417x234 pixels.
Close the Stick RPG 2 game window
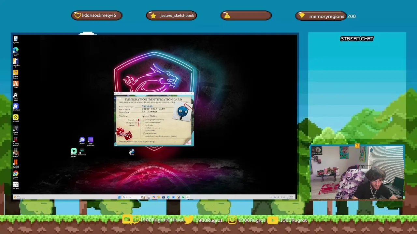(191, 93)
